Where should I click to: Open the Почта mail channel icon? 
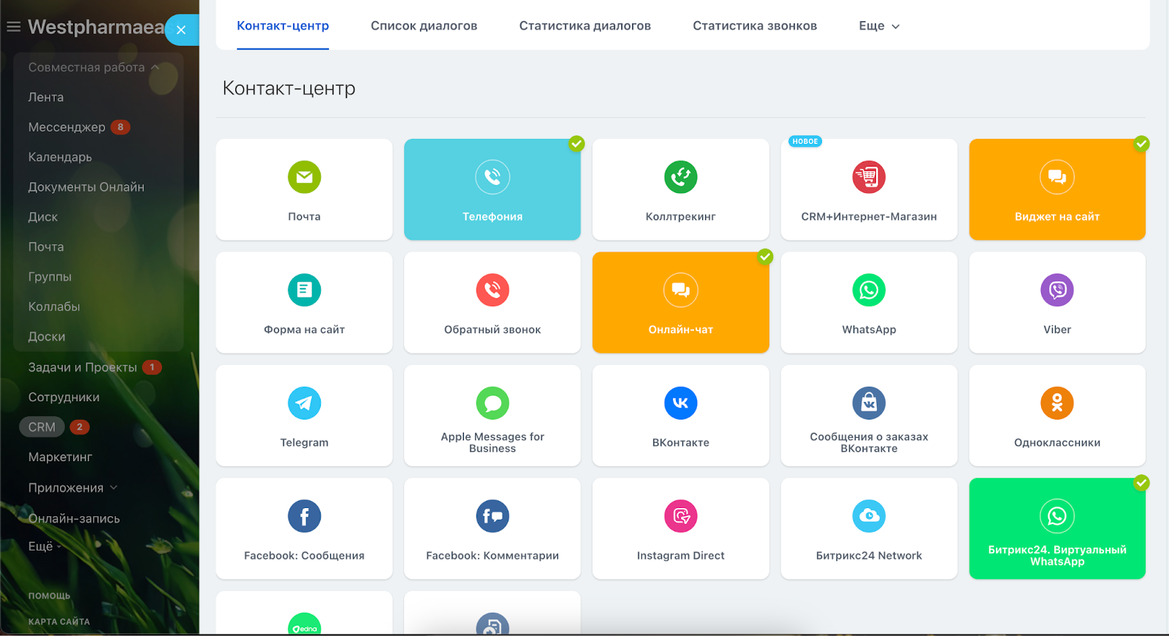(x=304, y=177)
